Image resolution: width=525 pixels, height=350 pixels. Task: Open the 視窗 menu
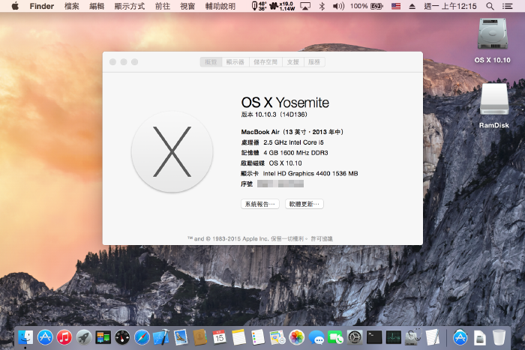[187, 6]
